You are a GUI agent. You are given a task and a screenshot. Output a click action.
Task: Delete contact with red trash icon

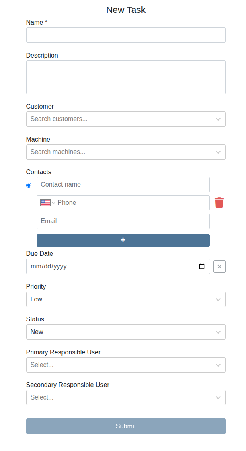click(219, 202)
